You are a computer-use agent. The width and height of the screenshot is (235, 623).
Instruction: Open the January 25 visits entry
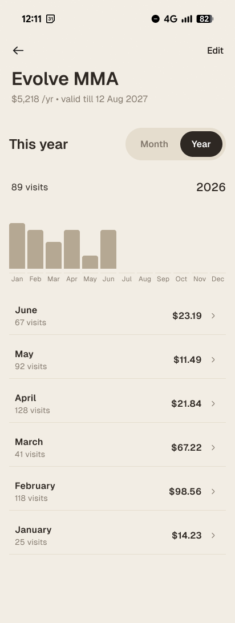117,536
